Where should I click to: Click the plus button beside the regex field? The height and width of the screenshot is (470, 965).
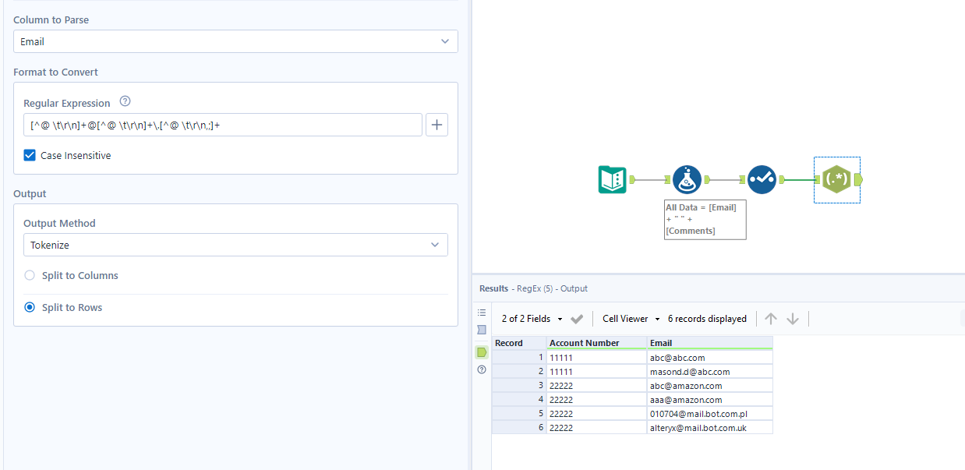(437, 124)
